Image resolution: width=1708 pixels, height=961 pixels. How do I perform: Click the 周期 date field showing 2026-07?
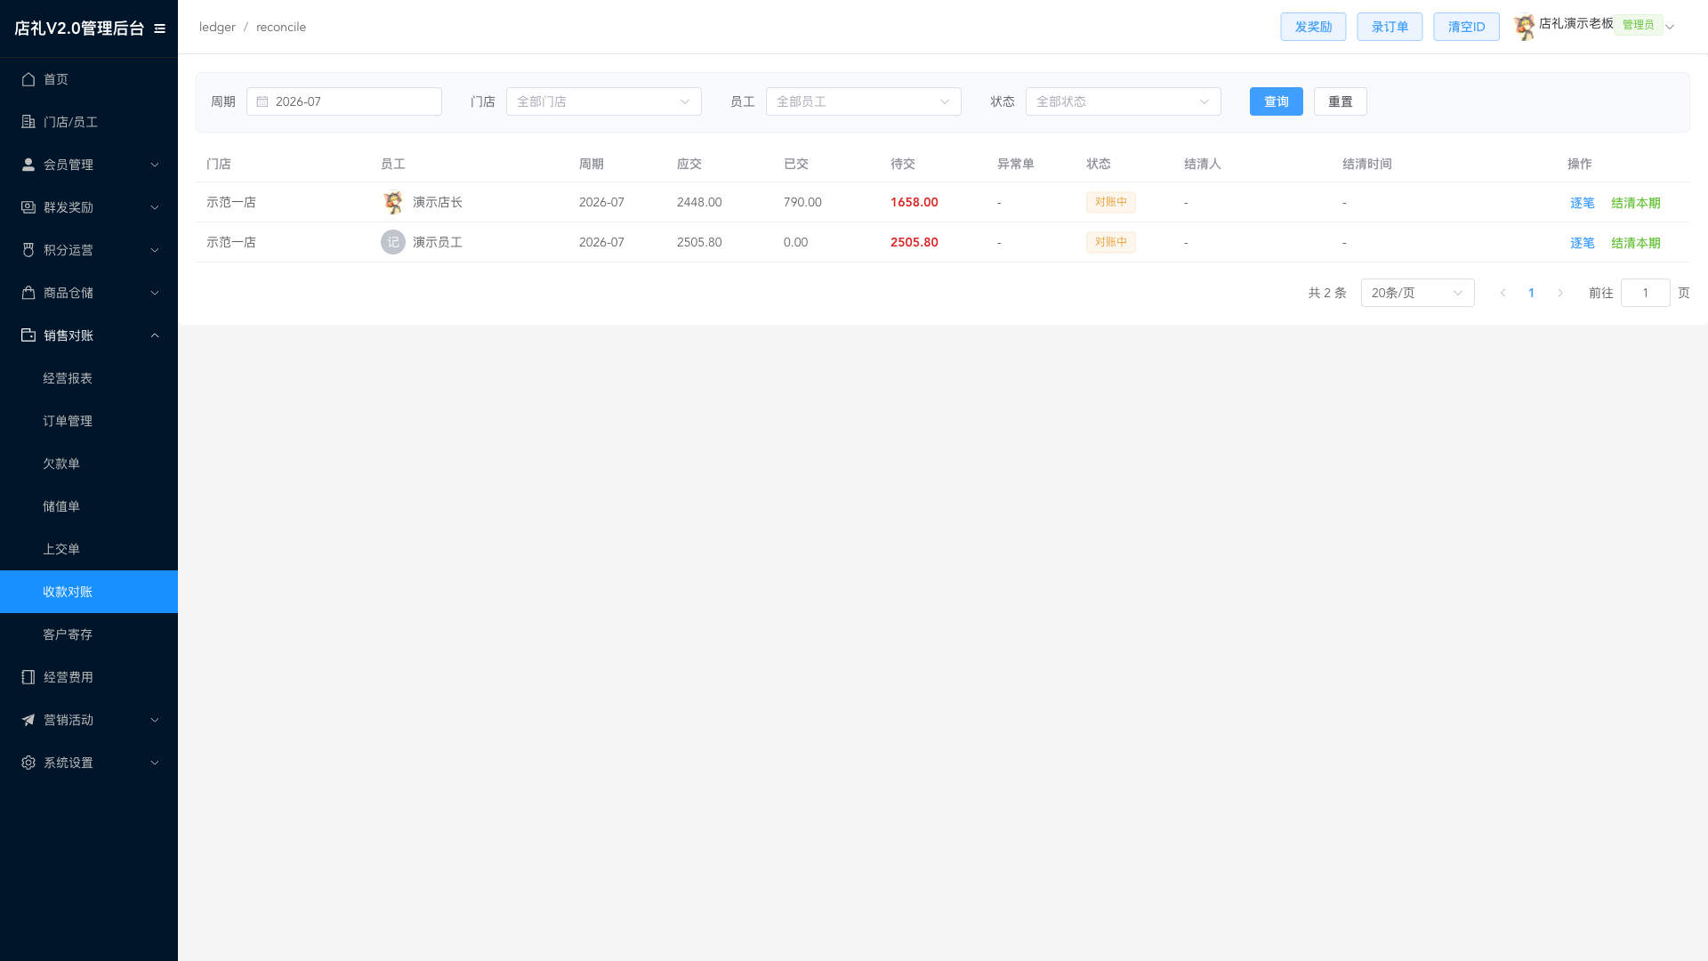coord(344,101)
